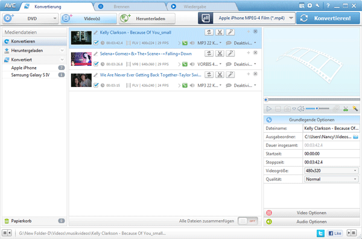This screenshot has height=239, width=362.
Task: Collapse right panel via status bar icon
Action: [x=352, y=233]
